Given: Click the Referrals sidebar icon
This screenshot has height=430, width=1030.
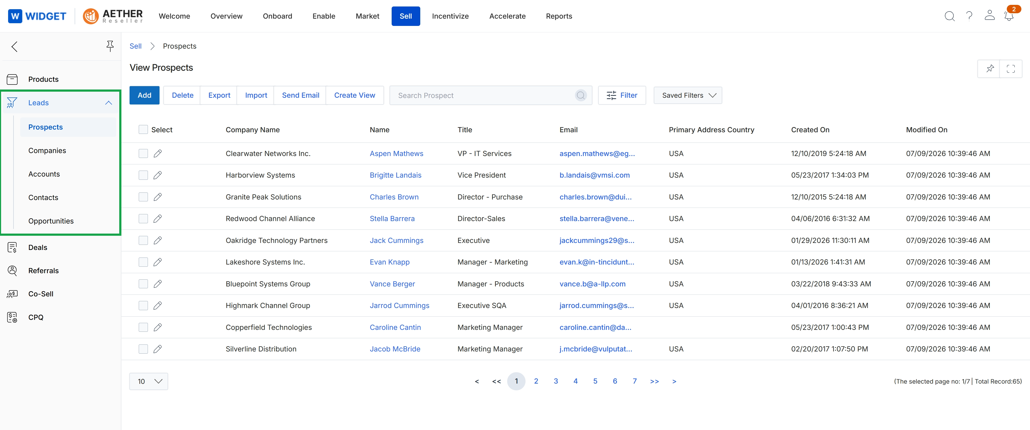Looking at the screenshot, I should pyautogui.click(x=12, y=271).
